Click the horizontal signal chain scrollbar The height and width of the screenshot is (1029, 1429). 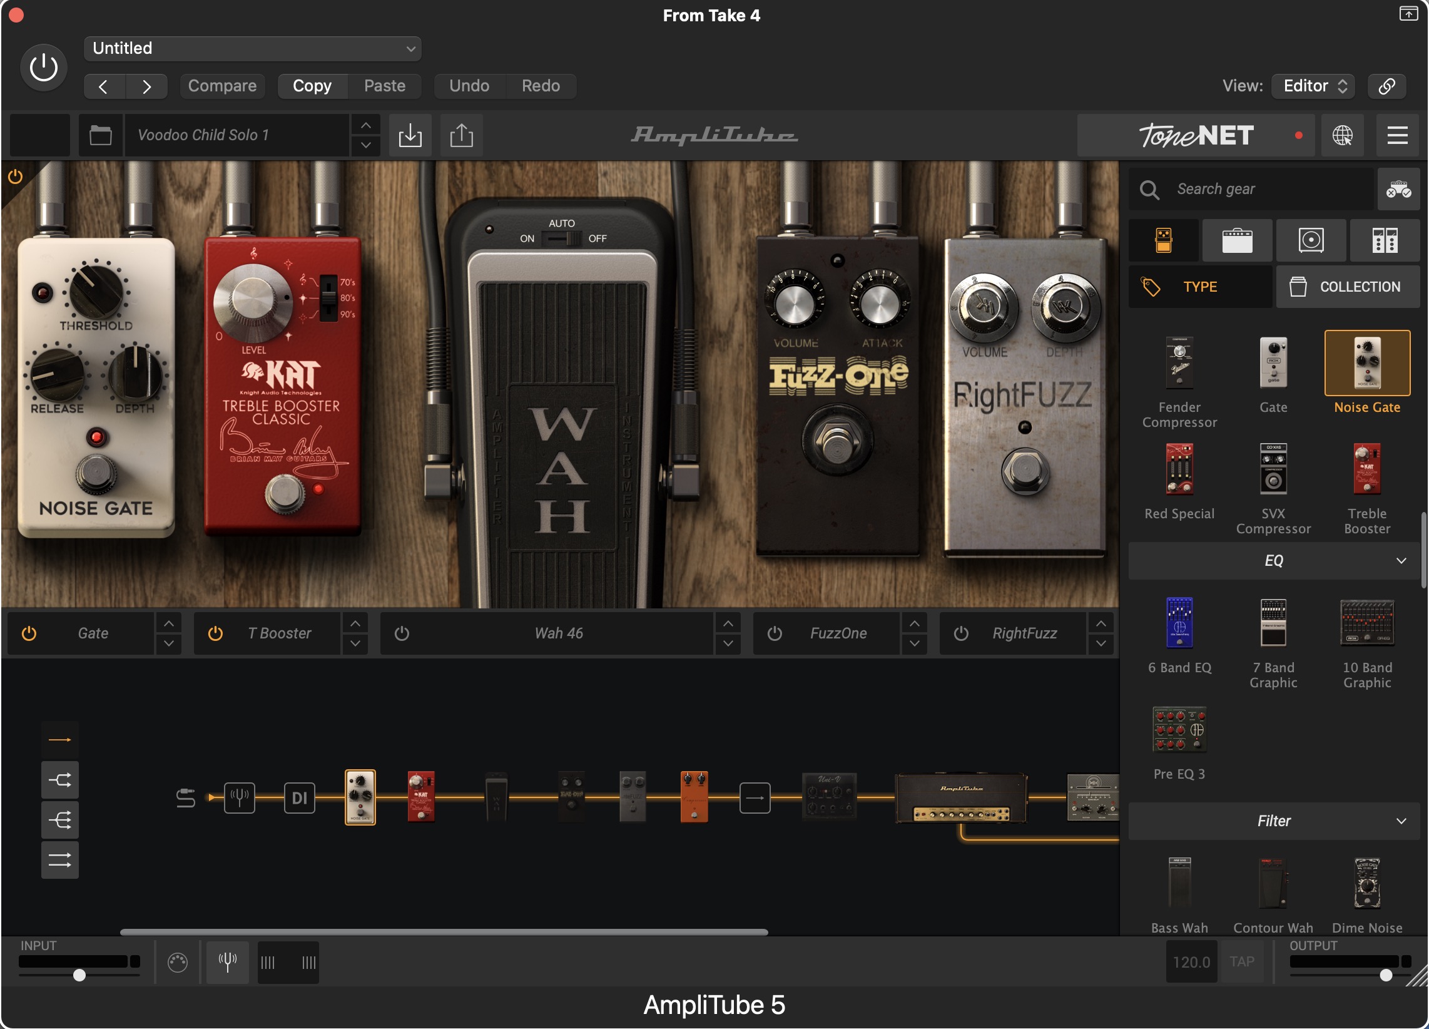[x=444, y=932]
